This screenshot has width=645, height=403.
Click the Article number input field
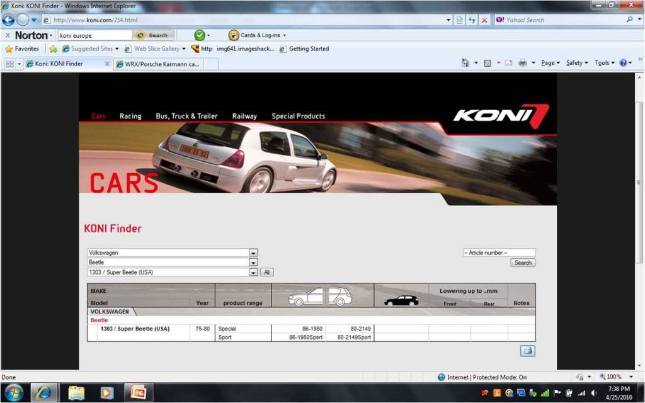(499, 253)
